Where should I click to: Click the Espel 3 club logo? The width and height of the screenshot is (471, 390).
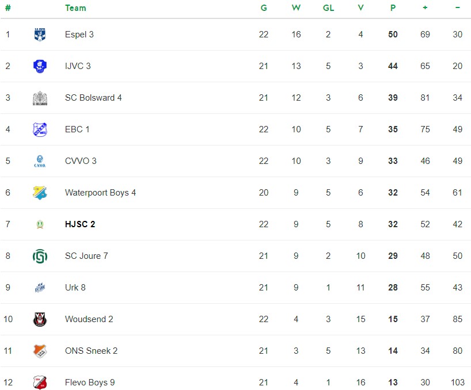(x=40, y=35)
